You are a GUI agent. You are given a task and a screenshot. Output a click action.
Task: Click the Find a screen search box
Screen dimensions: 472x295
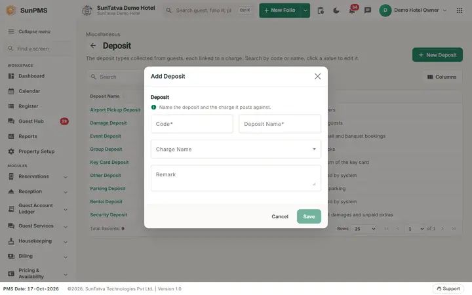(x=37, y=49)
